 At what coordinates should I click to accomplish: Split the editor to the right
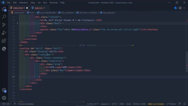(180, 8)
